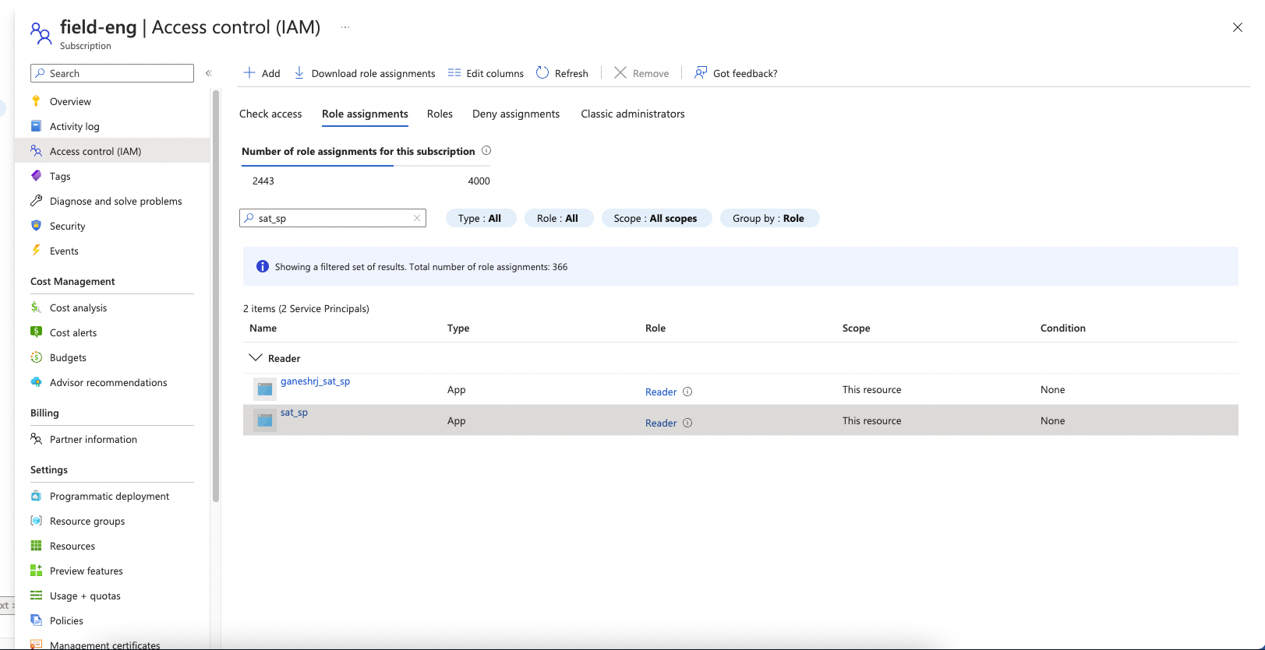Click the Resources grid icon
1265x650 pixels.
coord(36,546)
